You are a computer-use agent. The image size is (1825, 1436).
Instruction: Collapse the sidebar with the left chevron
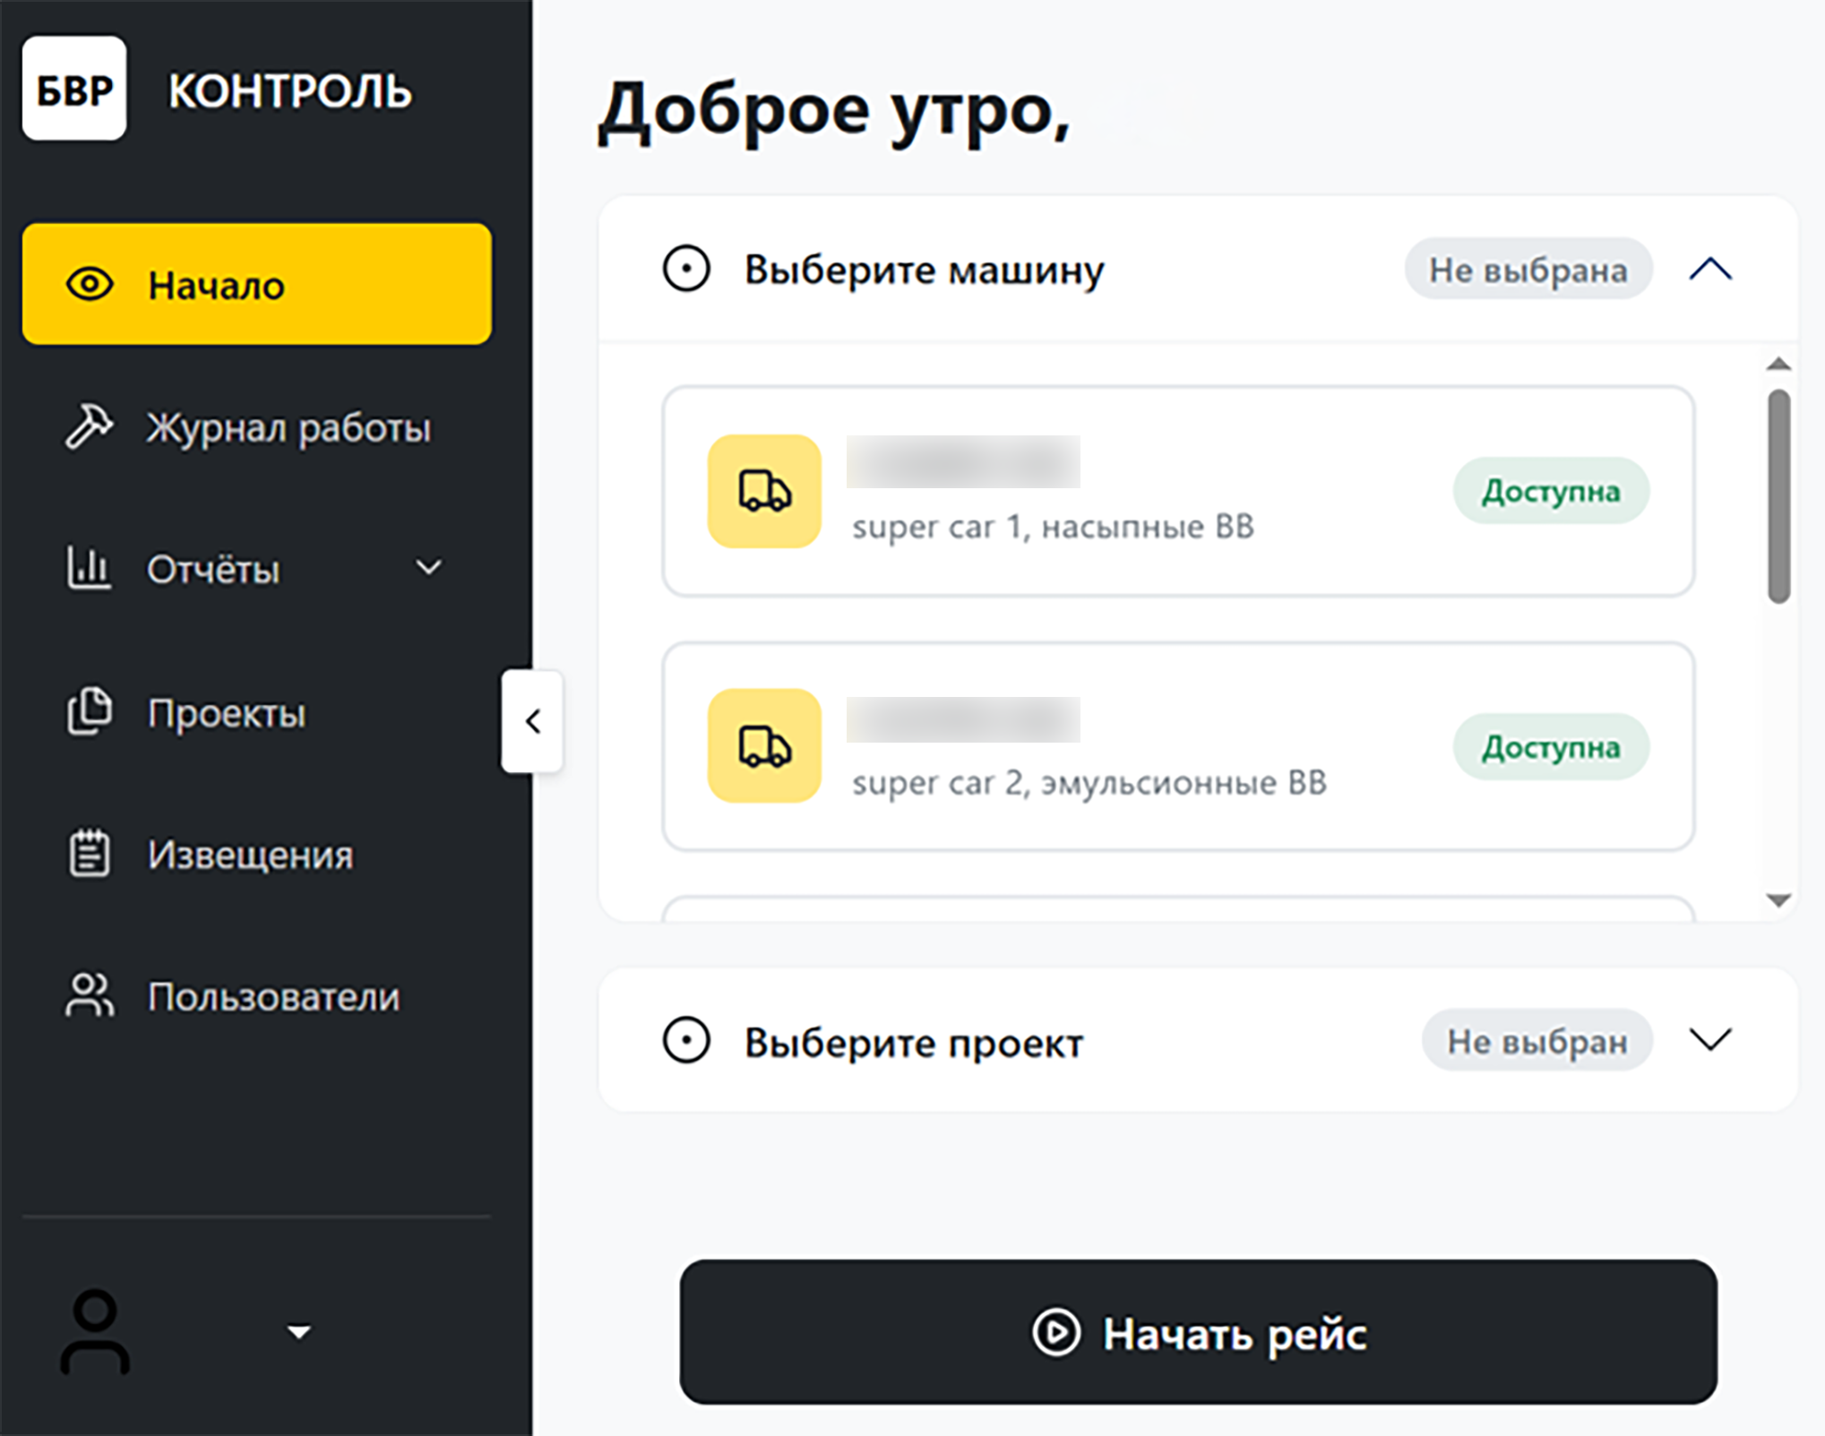(533, 721)
